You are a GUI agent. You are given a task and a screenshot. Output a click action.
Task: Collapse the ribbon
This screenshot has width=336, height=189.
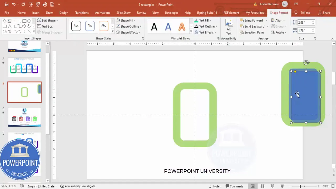(x=333, y=39)
